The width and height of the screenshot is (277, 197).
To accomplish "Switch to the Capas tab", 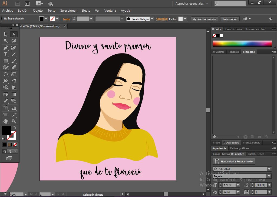I will [216, 154].
